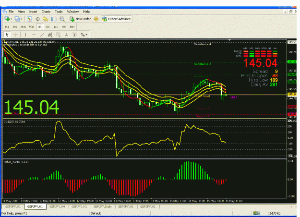
Task: Select the Text 'A' drawing tool
Action: click(x=66, y=35)
